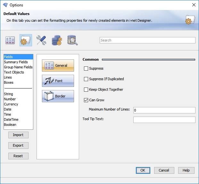Image resolution: width=199 pixels, height=184 pixels.
Task: Select Summary Fields in the list
Action: 16,62
